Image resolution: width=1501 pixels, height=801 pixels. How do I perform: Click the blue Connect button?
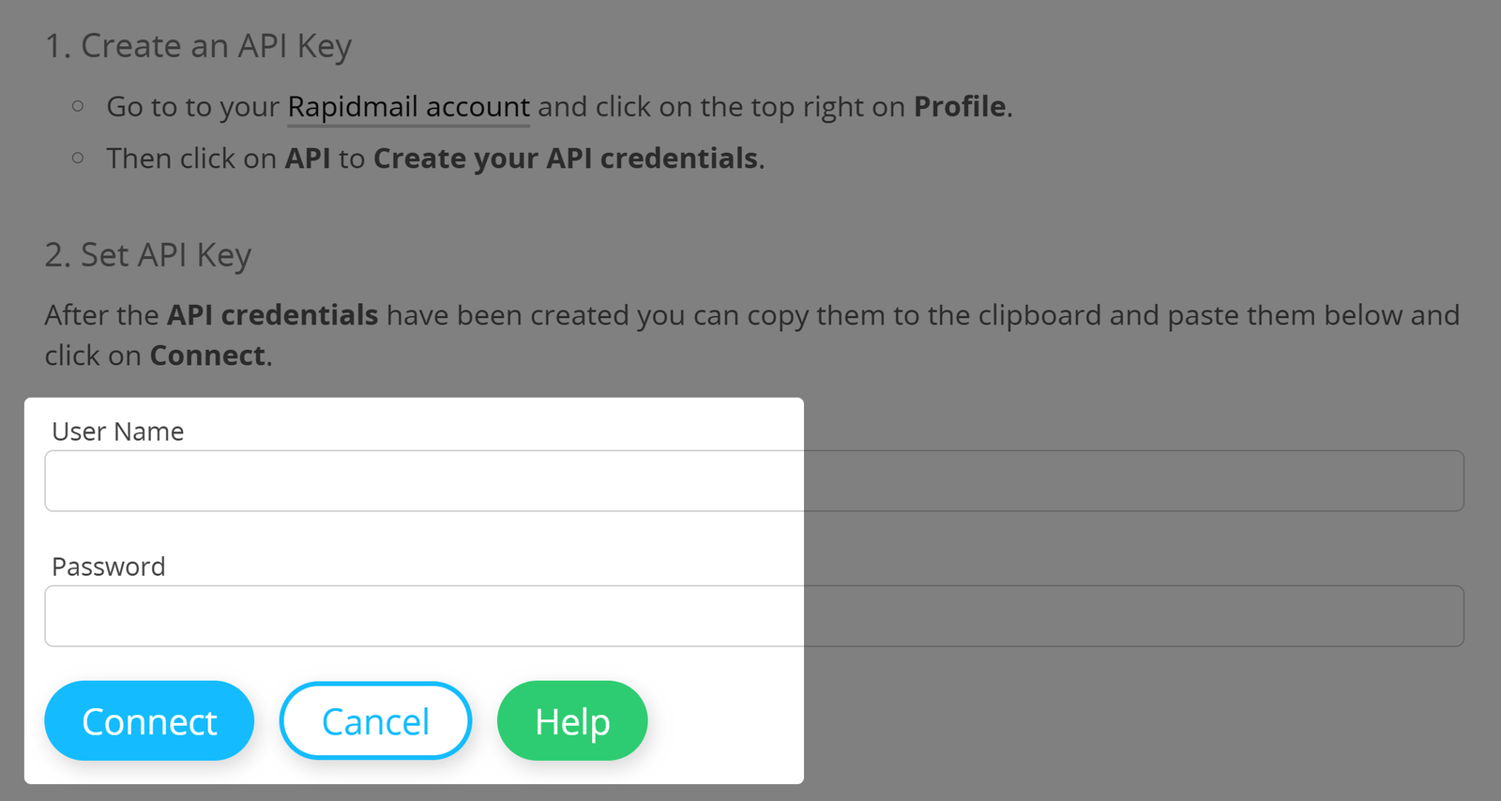click(149, 720)
